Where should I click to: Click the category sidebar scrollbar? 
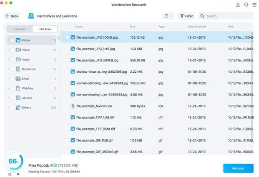pyautogui.click(x=58, y=38)
